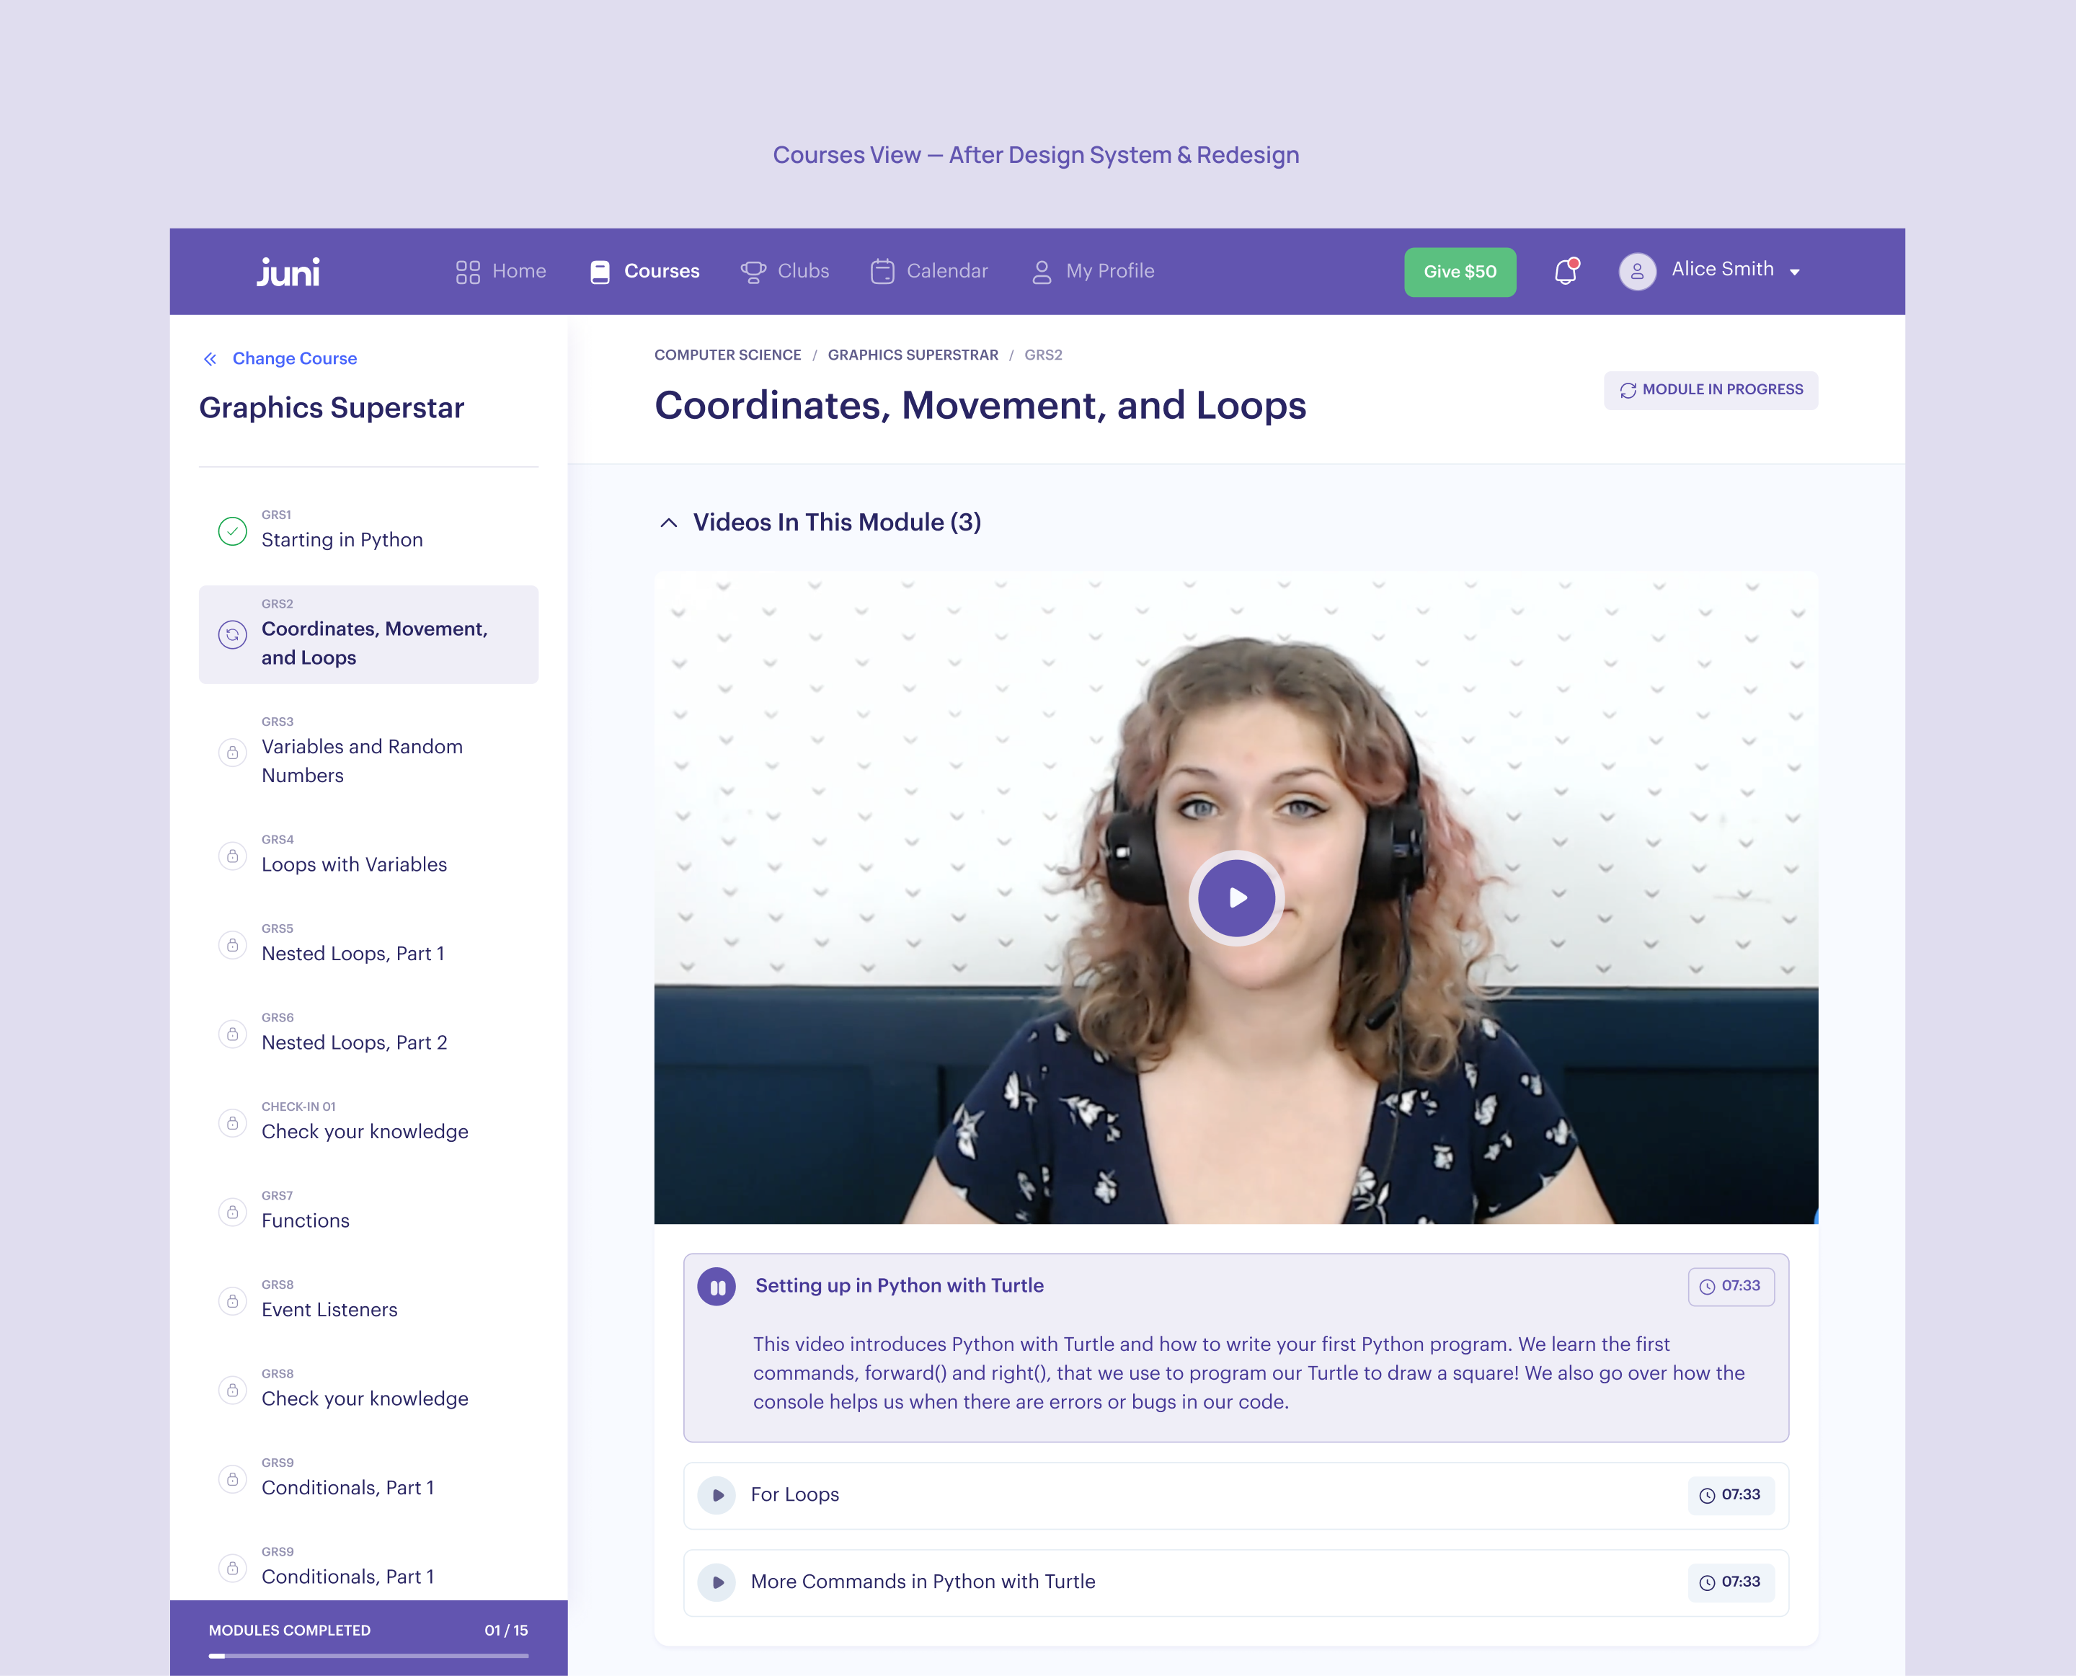This screenshot has height=1676, width=2076.
Task: Click the lock icon beside Event Listeners
Action: coord(233,1301)
